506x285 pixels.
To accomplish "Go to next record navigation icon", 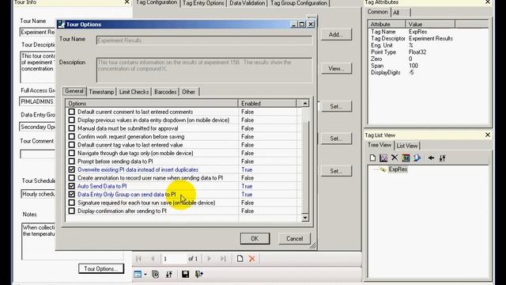I will click(x=209, y=259).
